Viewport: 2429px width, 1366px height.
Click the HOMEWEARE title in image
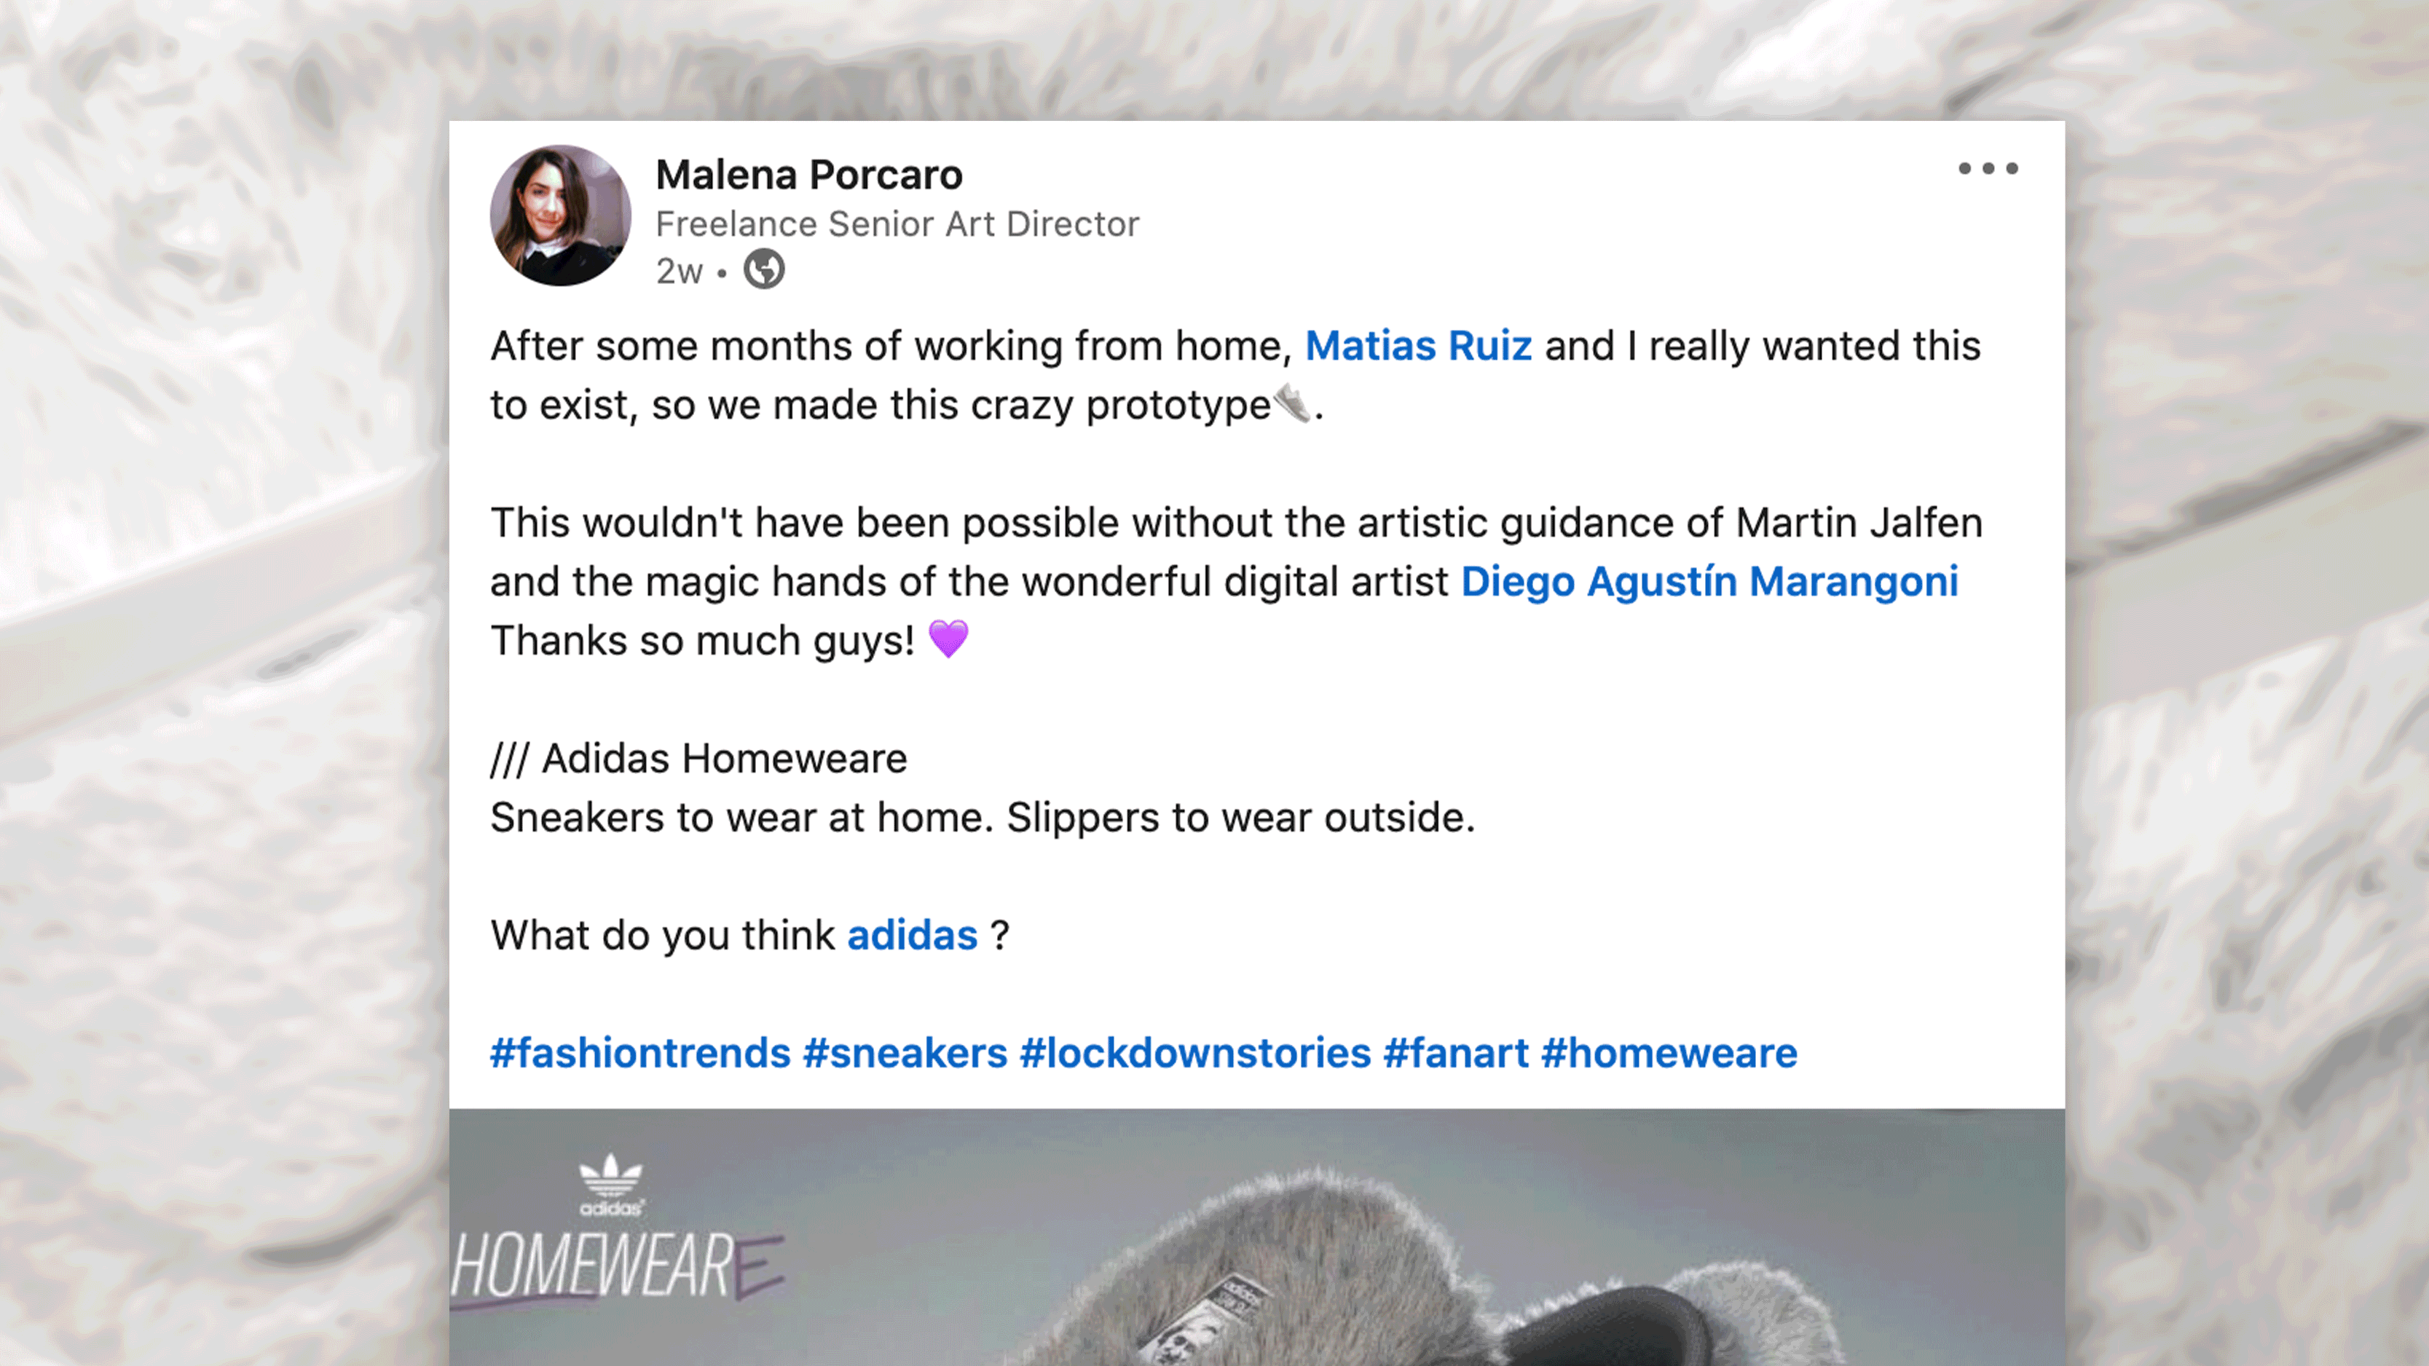click(618, 1266)
